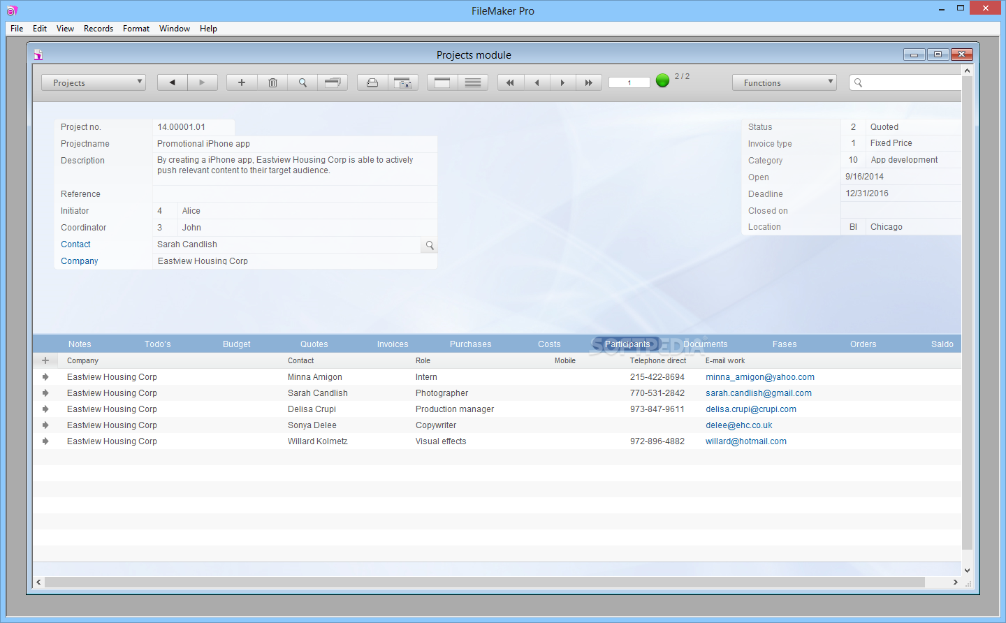Click the Company link label
The height and width of the screenshot is (623, 1006).
point(80,261)
